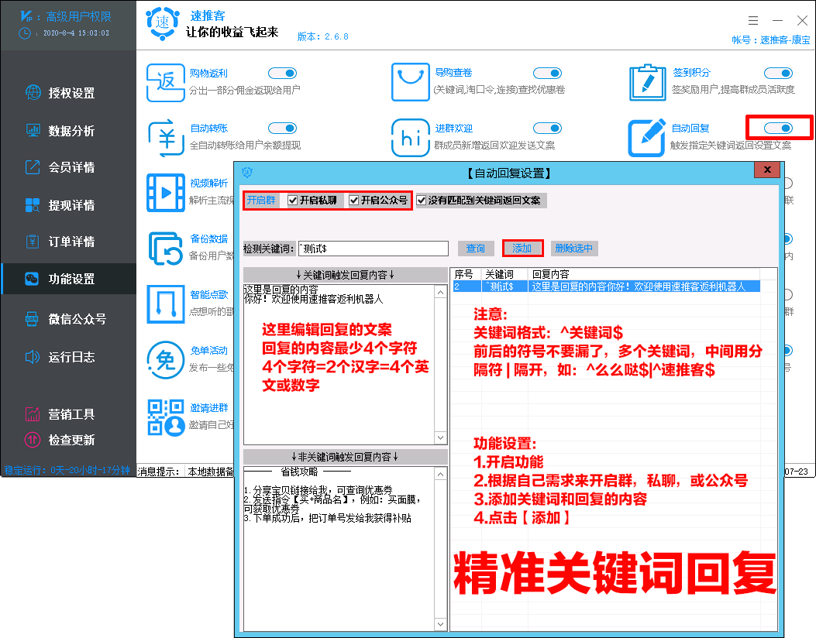Screen dimensions: 816x638
Task: Click the 视频解析 film icon
Action: pyautogui.click(x=166, y=193)
